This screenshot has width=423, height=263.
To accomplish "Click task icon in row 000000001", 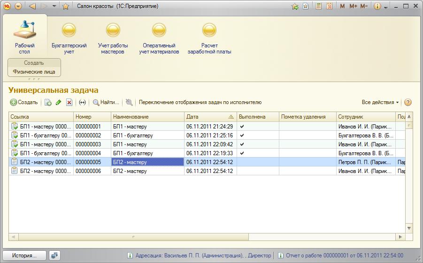I will (x=14, y=126).
